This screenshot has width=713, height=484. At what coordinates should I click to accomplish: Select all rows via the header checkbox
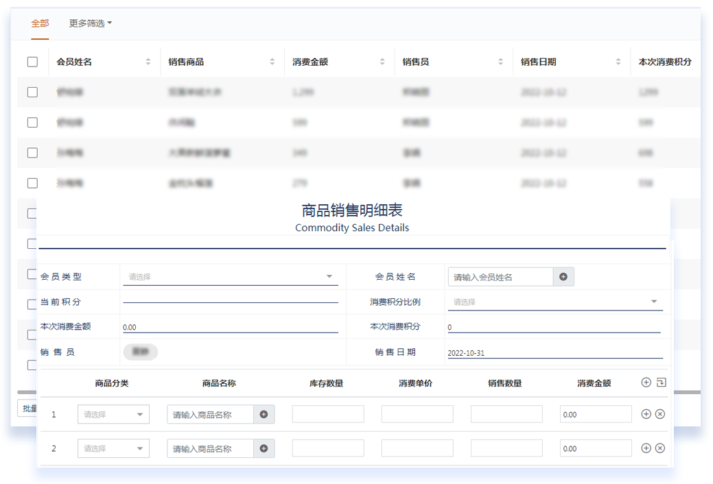click(x=32, y=61)
